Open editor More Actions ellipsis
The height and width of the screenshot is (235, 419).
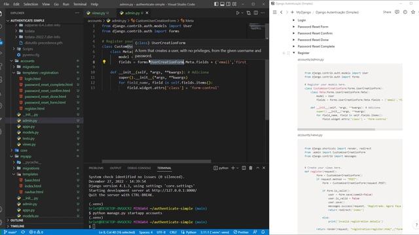[263, 13]
